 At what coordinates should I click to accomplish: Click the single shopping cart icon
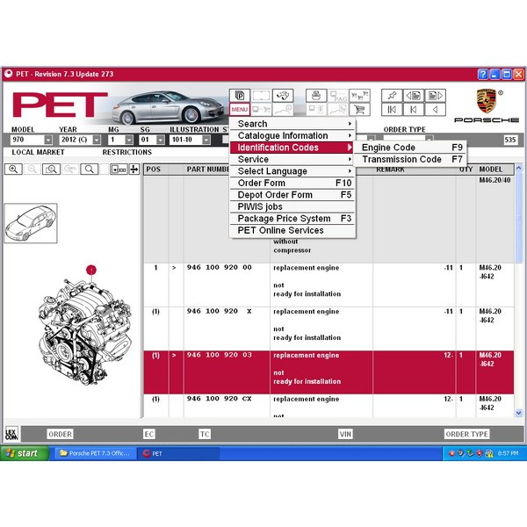pyautogui.click(x=359, y=109)
